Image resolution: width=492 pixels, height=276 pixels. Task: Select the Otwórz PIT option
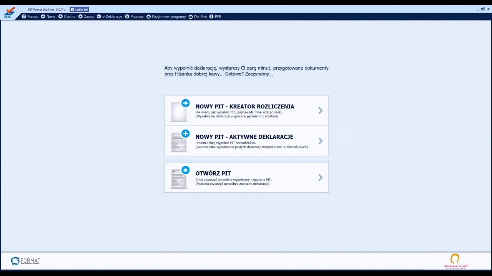246,177
